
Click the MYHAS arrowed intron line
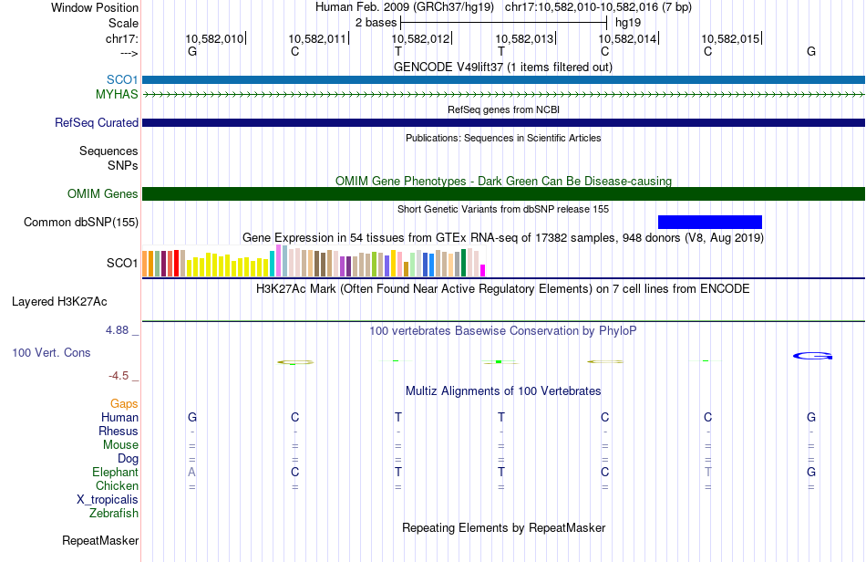pos(504,95)
